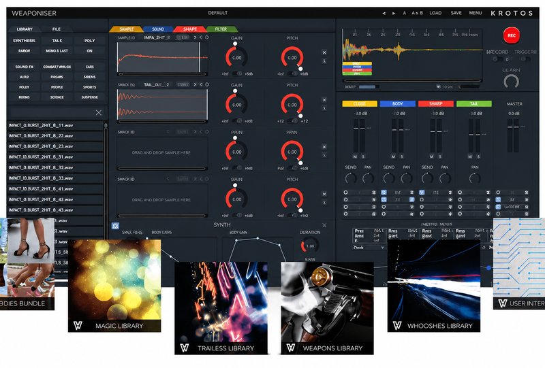
Task: Click the LEARN knob
Action: 512,82
